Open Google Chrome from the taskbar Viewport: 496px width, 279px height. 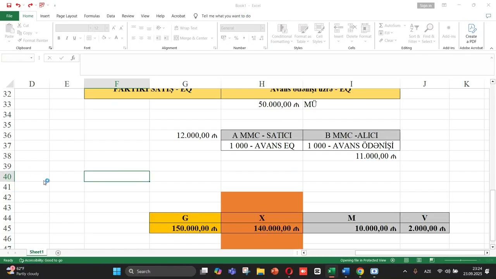(x=360, y=271)
